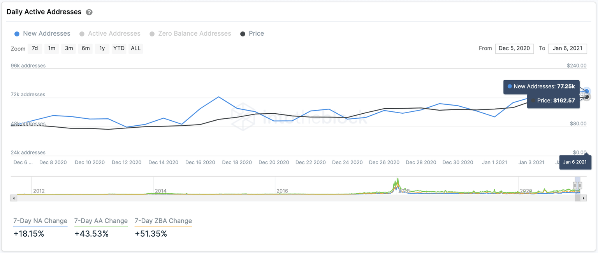Switch to the 7-Day AA Change tab
The height and width of the screenshot is (253, 598).
(101, 221)
